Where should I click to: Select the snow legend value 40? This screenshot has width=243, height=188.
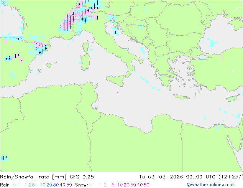coord(140,185)
